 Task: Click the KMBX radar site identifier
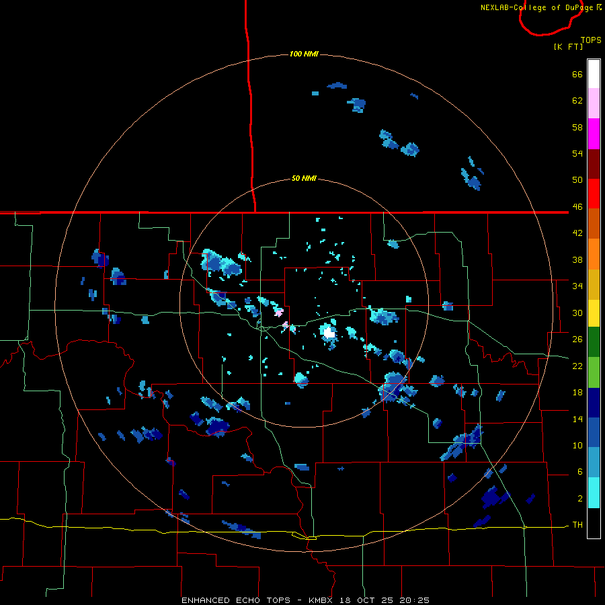[321, 600]
